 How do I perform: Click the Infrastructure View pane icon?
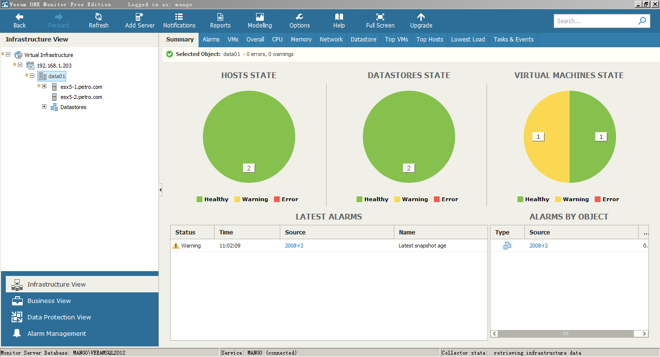click(x=17, y=285)
